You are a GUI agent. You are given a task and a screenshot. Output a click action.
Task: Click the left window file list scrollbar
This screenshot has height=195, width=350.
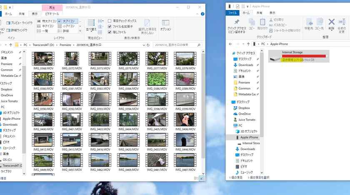point(203,106)
